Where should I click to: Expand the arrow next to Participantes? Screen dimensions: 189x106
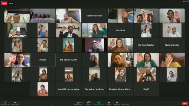tap(82, 102)
